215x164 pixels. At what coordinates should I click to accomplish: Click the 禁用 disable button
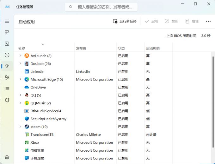(x=171, y=21)
